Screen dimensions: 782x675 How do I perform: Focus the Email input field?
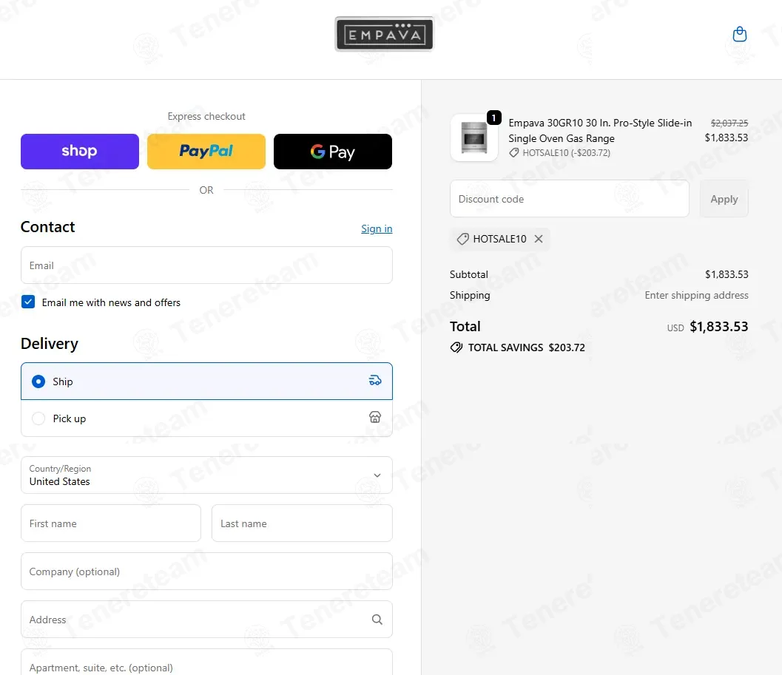tap(206, 265)
